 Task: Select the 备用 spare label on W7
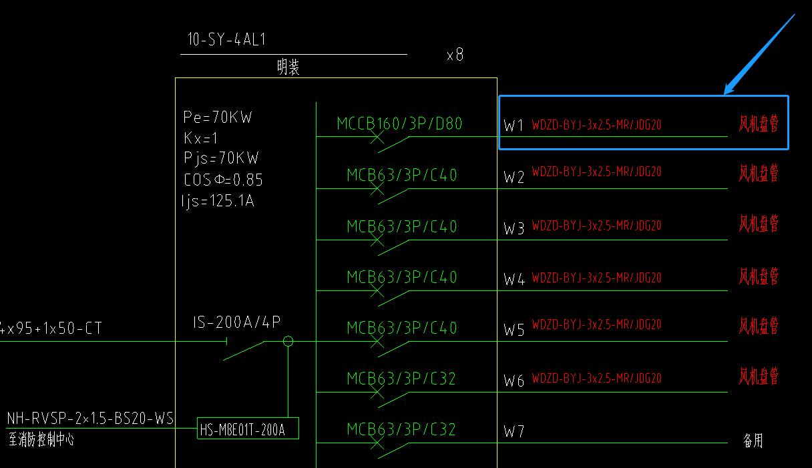pos(753,441)
